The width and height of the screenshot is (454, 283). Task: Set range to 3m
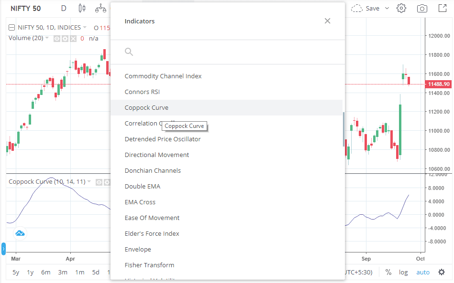[63, 273]
